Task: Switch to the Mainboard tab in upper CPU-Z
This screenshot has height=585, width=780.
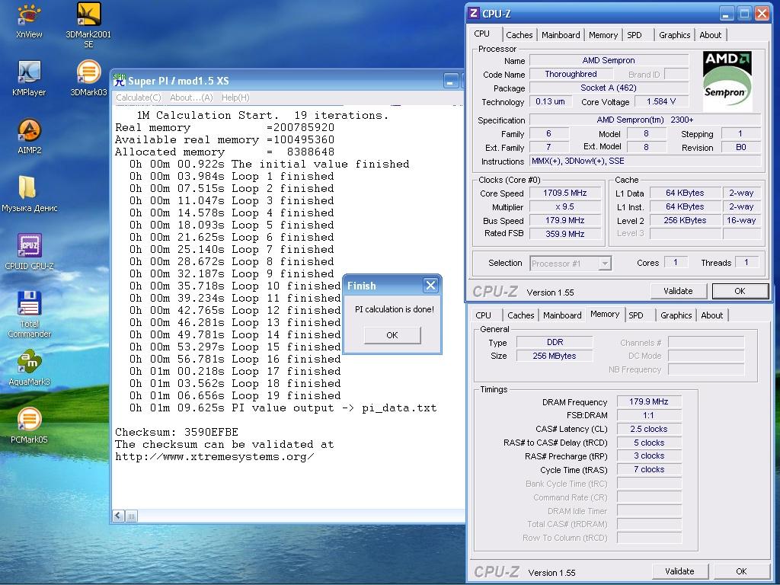Action: pos(561,35)
